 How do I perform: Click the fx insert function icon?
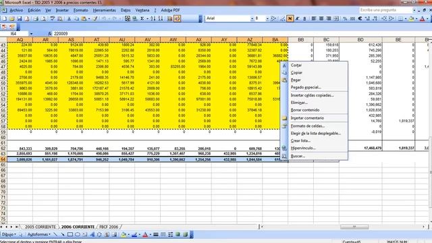click(x=49, y=34)
